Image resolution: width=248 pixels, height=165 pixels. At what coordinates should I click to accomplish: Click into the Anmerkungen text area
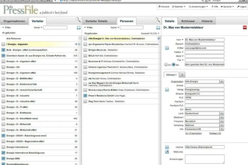[205, 159]
